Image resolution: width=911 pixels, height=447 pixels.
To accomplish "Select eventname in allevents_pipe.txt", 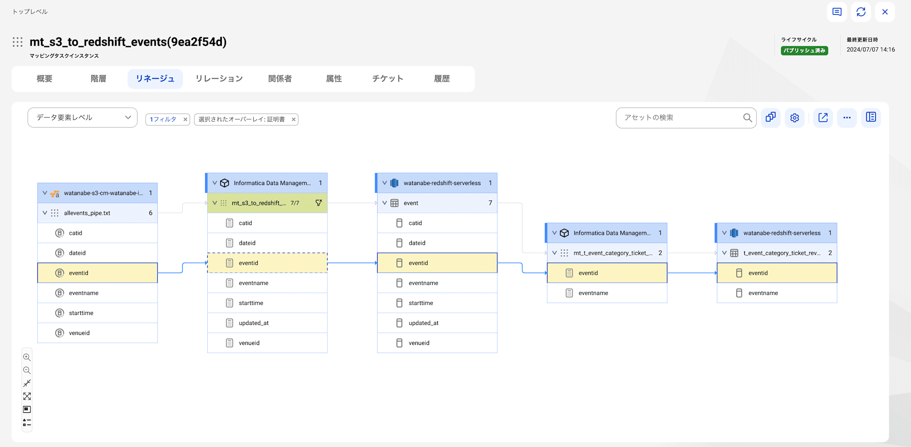I will click(97, 293).
